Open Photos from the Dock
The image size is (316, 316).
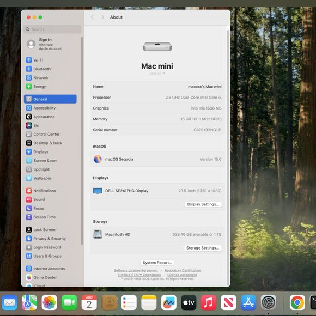click(x=50, y=302)
